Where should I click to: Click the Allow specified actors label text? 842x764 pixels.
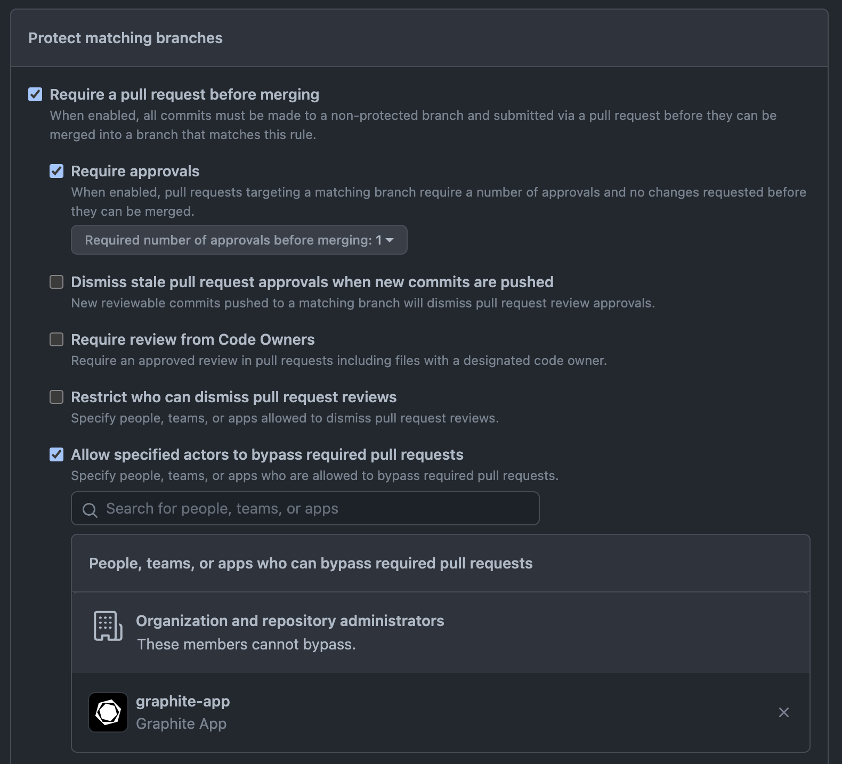coord(268,454)
